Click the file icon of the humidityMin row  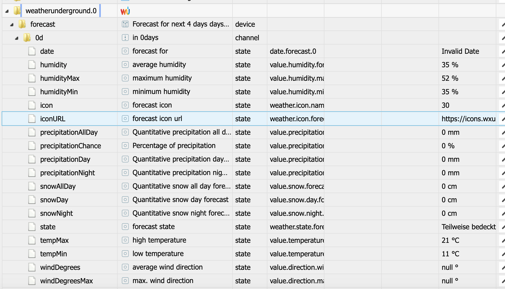(32, 92)
